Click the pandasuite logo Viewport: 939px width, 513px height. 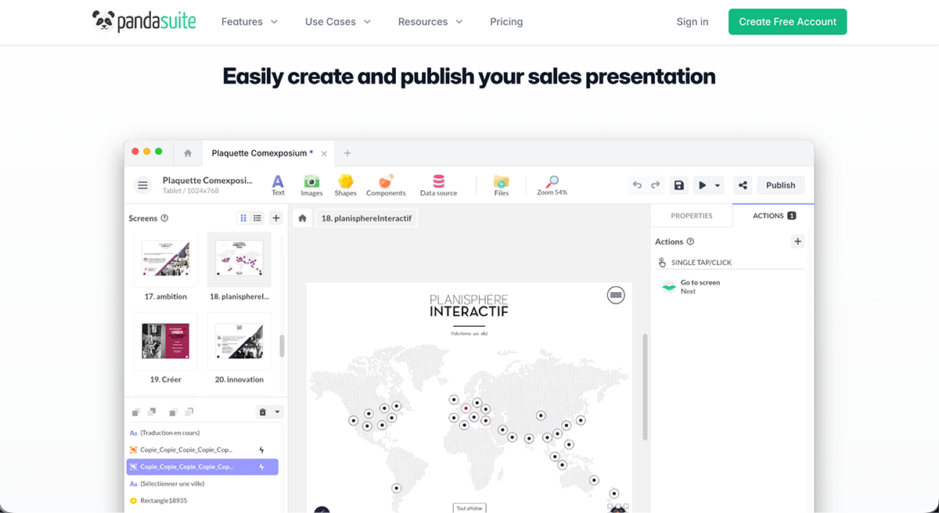[x=144, y=21]
